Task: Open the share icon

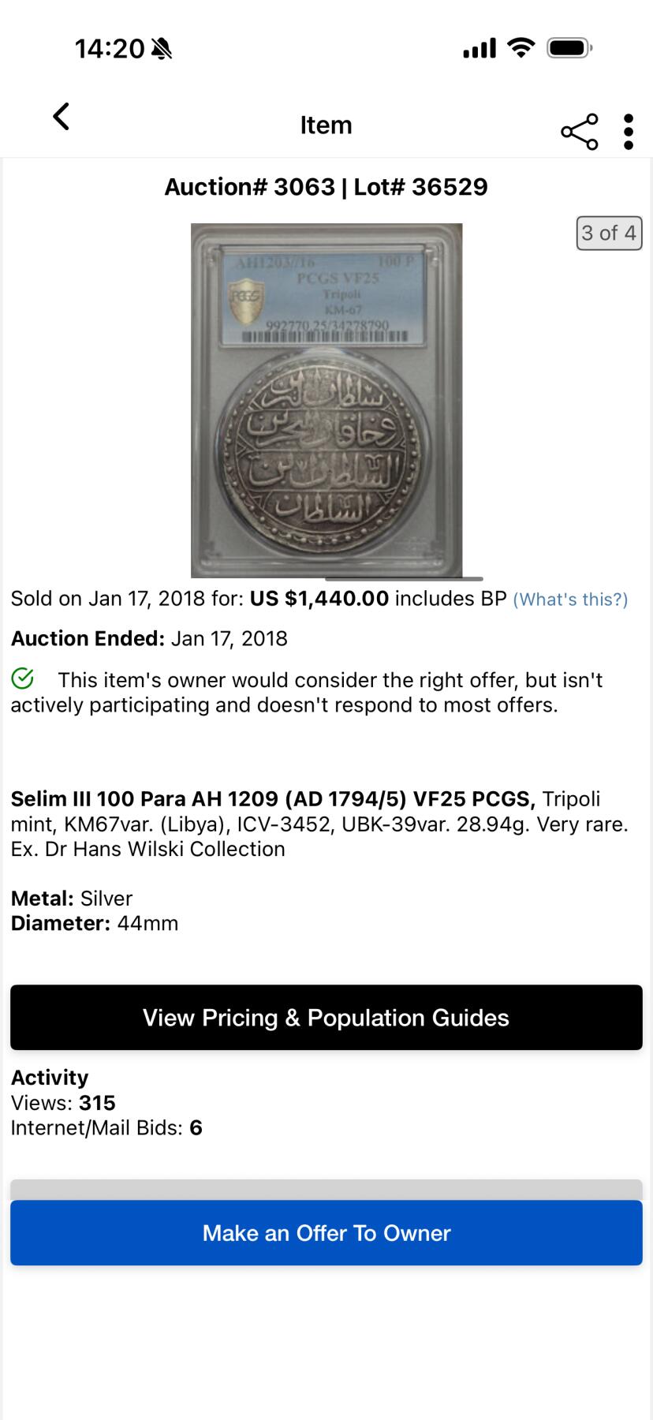Action: click(x=580, y=132)
